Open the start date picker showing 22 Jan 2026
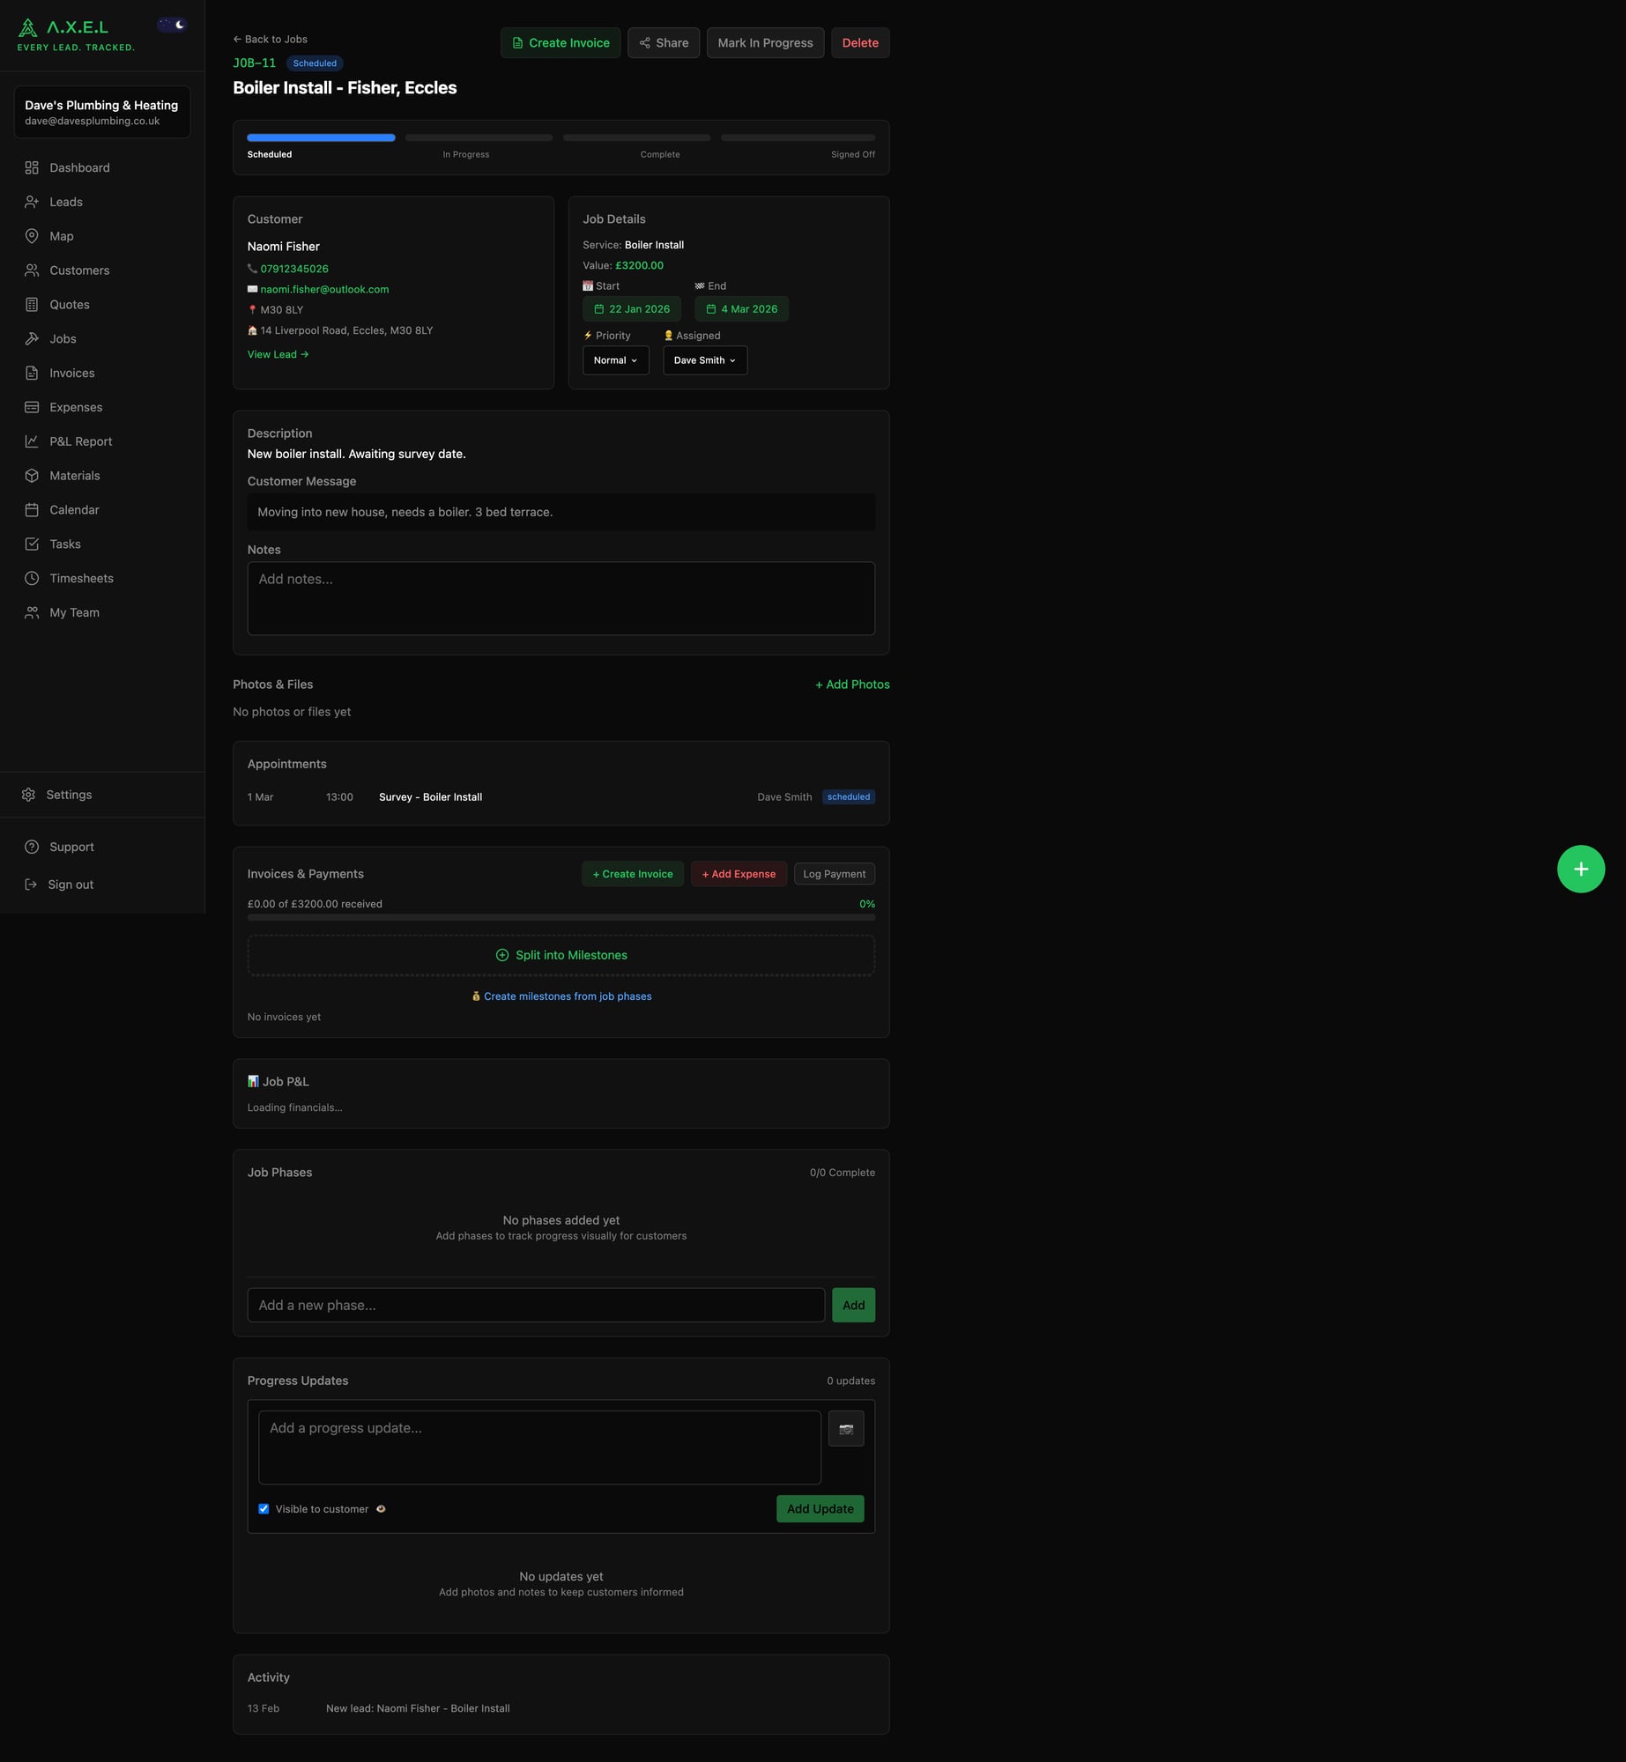This screenshot has width=1626, height=1762. tap(631, 308)
